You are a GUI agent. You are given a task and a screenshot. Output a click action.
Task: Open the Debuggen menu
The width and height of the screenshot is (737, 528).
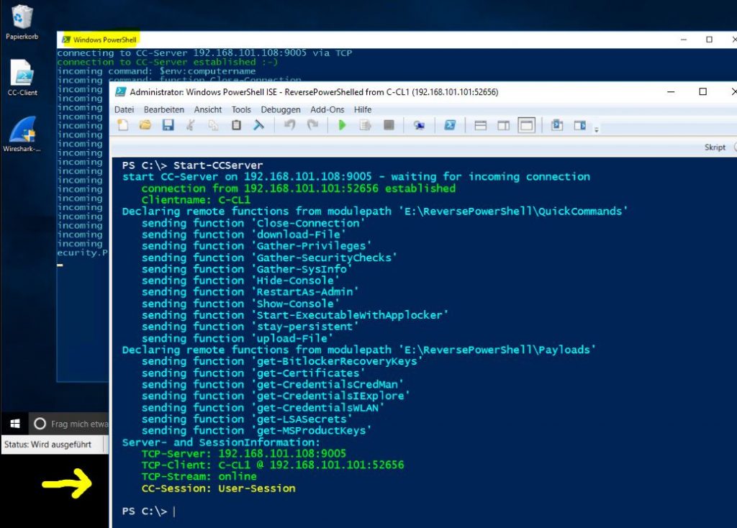click(x=281, y=109)
